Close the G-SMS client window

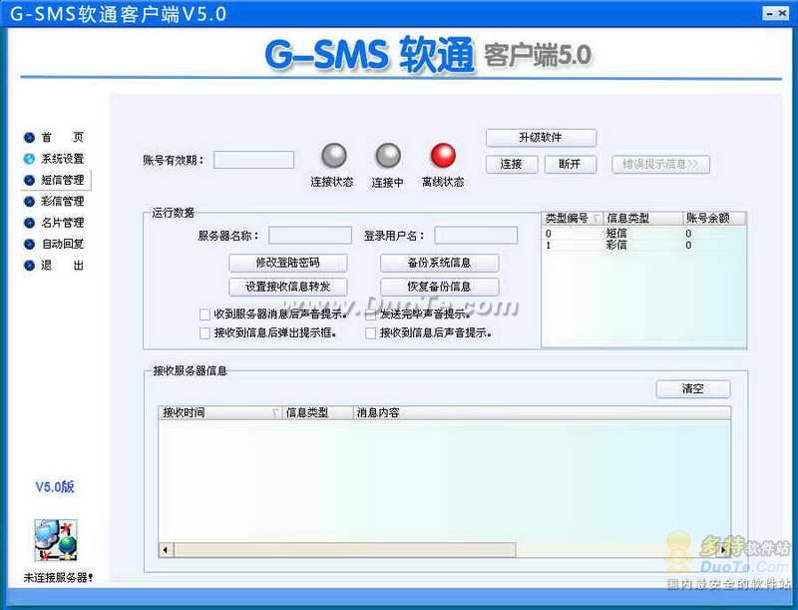(783, 14)
